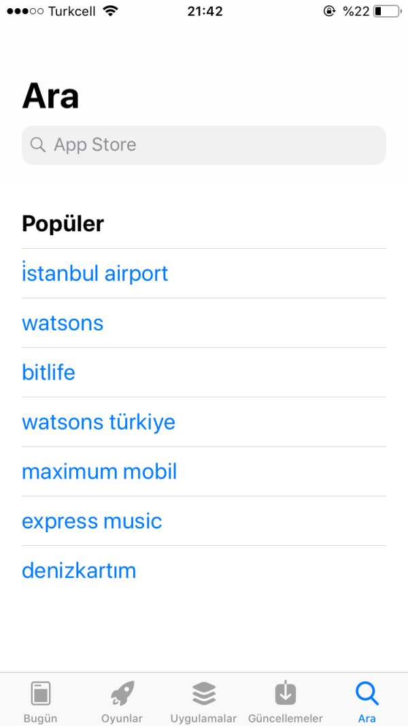Click the magnifier icon in search field
Screen dimensions: 408x726
click(x=38, y=145)
